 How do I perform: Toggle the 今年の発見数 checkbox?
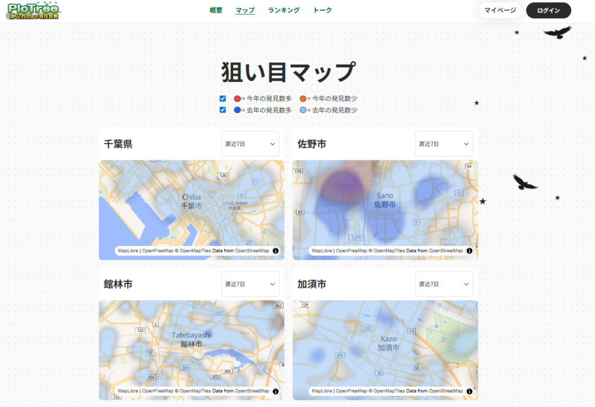[223, 99]
